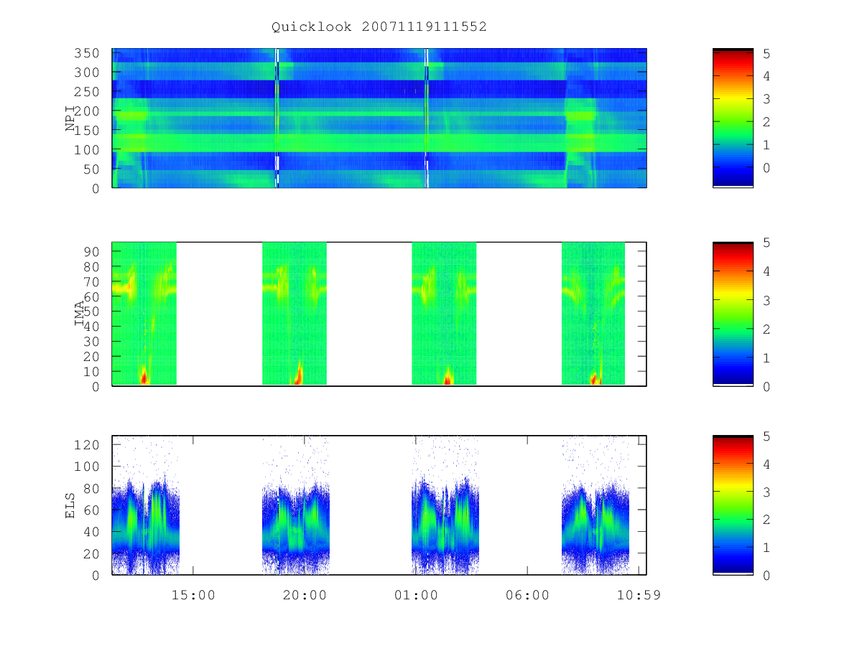The width and height of the screenshot is (862, 646).
Task: Select the 10:59 end time label
Action: click(x=639, y=595)
